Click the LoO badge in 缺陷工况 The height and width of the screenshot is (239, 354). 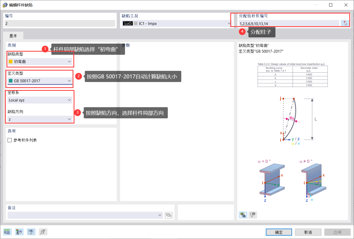click(x=128, y=24)
